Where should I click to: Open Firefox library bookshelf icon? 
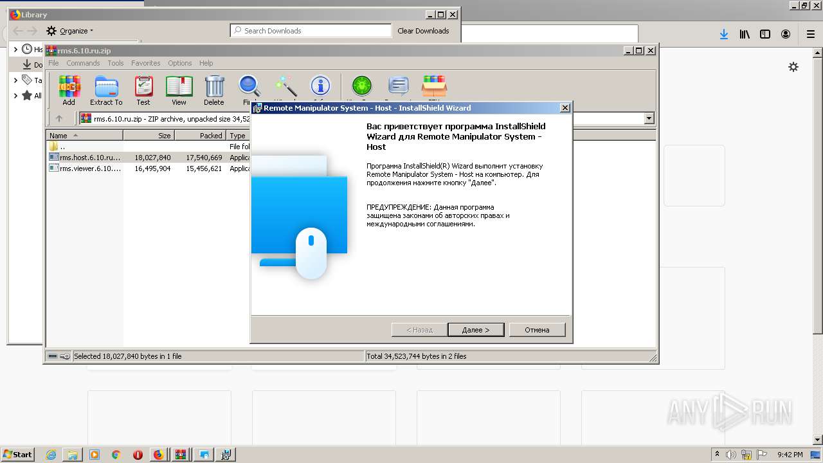pos(745,34)
